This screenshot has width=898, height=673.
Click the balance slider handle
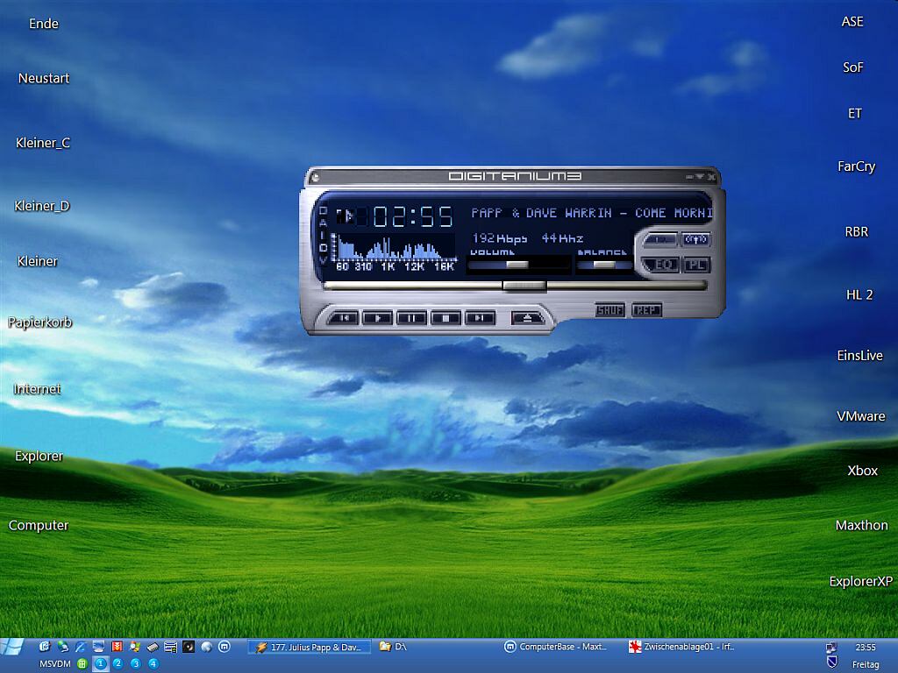coord(603,265)
